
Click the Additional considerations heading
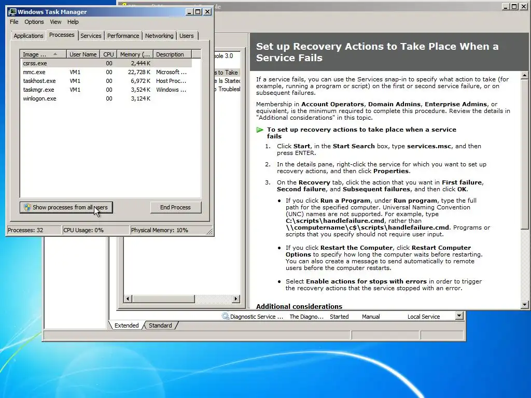(299, 306)
